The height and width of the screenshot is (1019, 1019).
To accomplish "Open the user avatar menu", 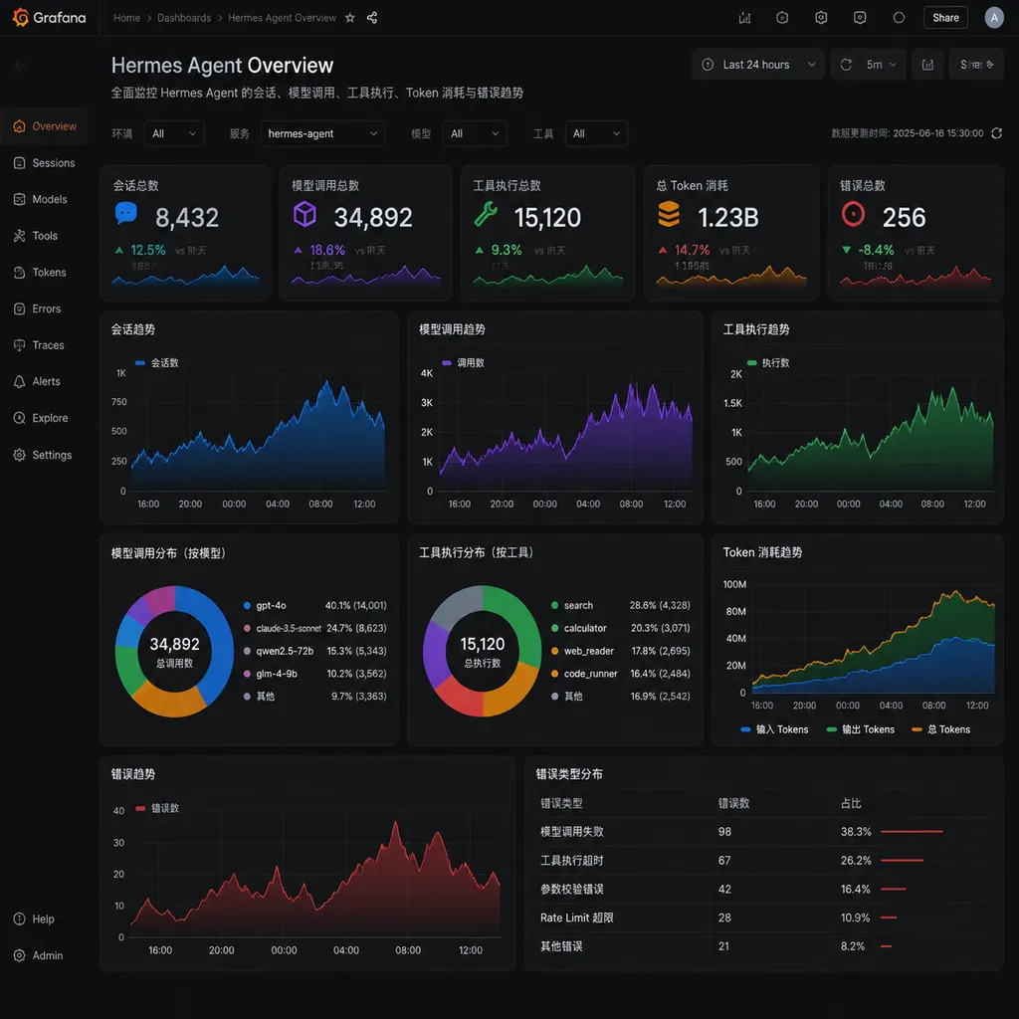I will 994,18.
